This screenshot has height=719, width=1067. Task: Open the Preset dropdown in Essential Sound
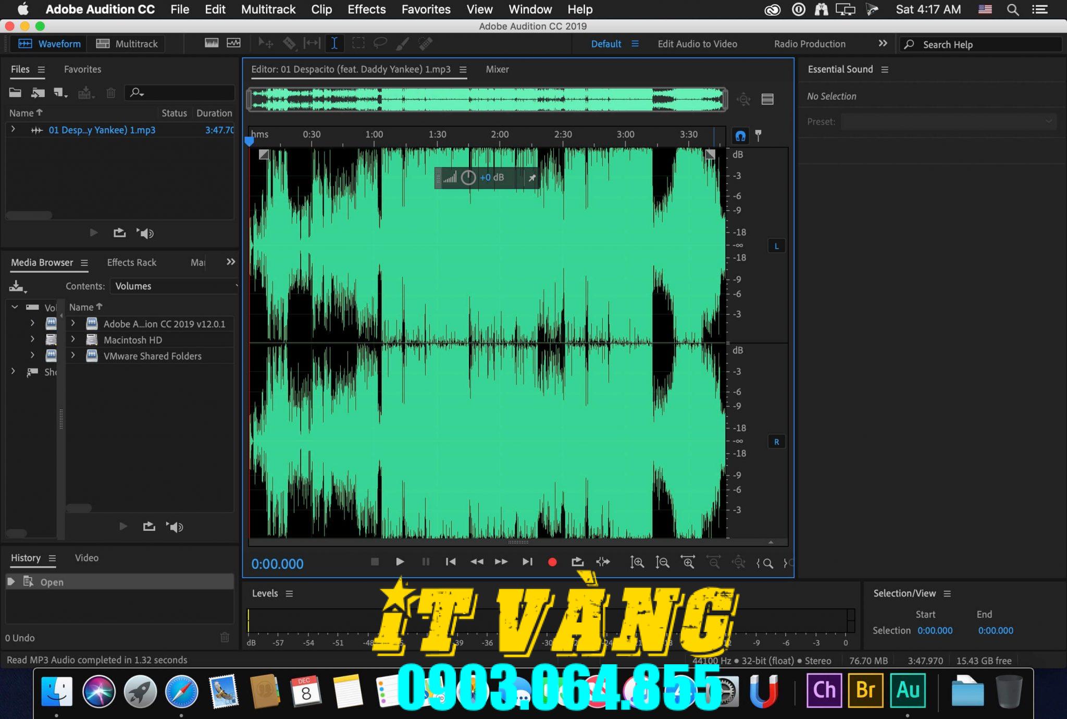948,121
